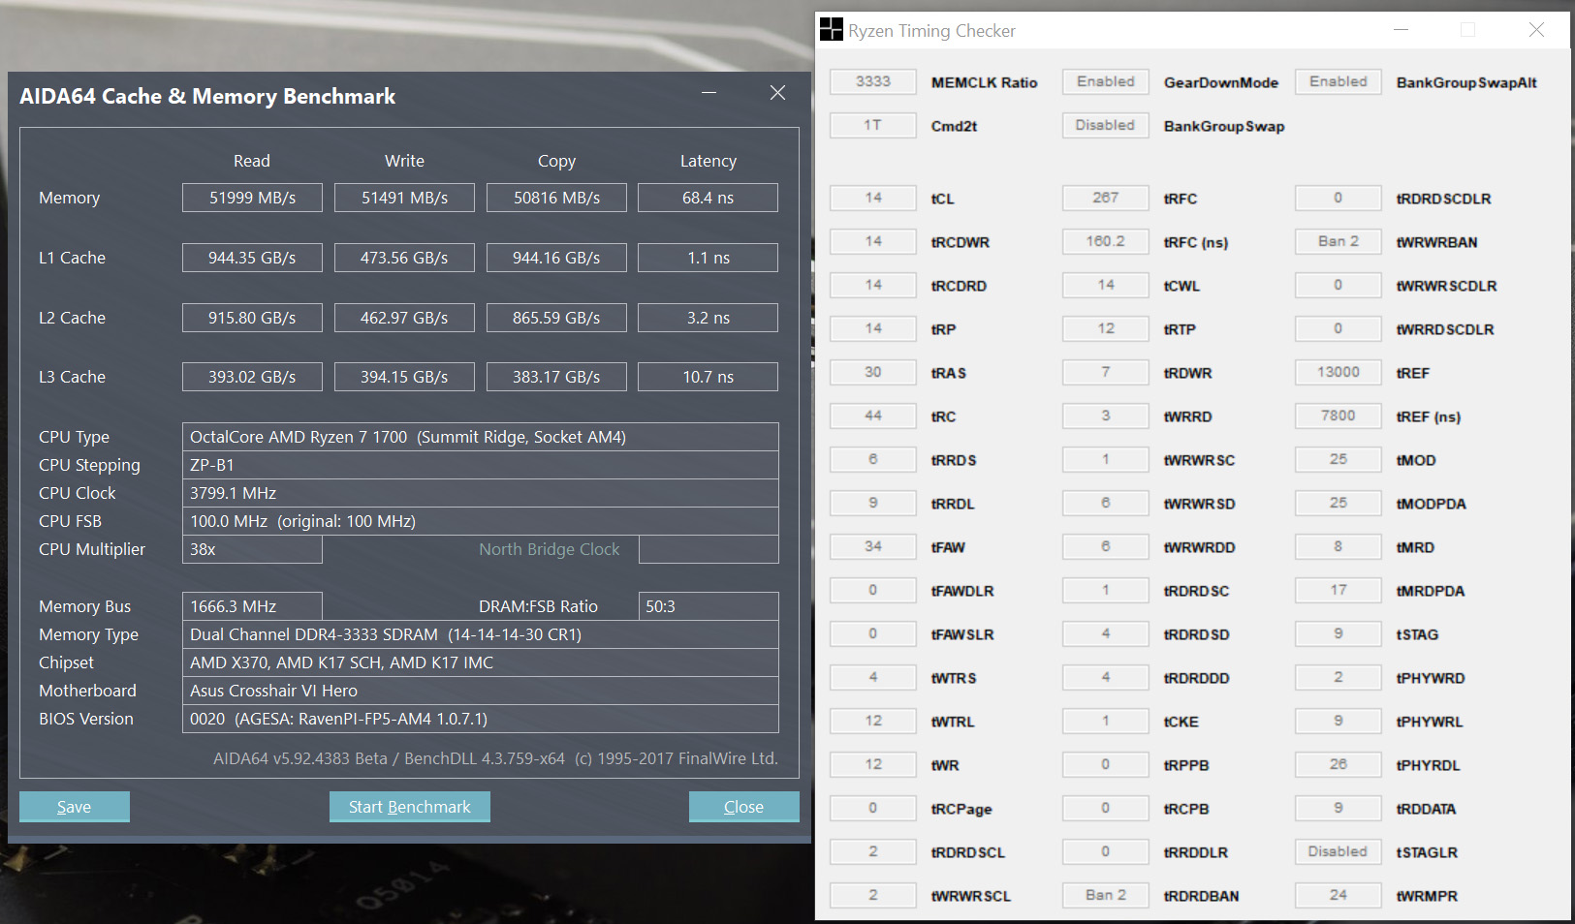Click the tWRMPR value field showing 24

1339,895
